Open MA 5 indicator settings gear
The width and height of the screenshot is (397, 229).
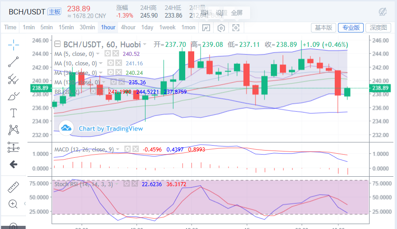108,54
